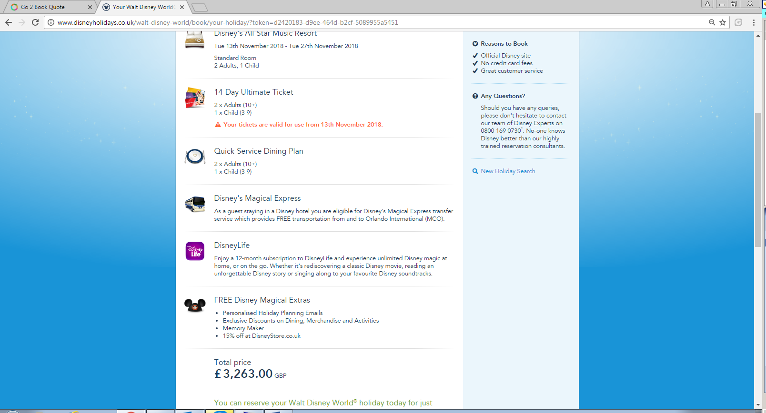Click the scrollbar up arrow

pyautogui.click(x=758, y=36)
